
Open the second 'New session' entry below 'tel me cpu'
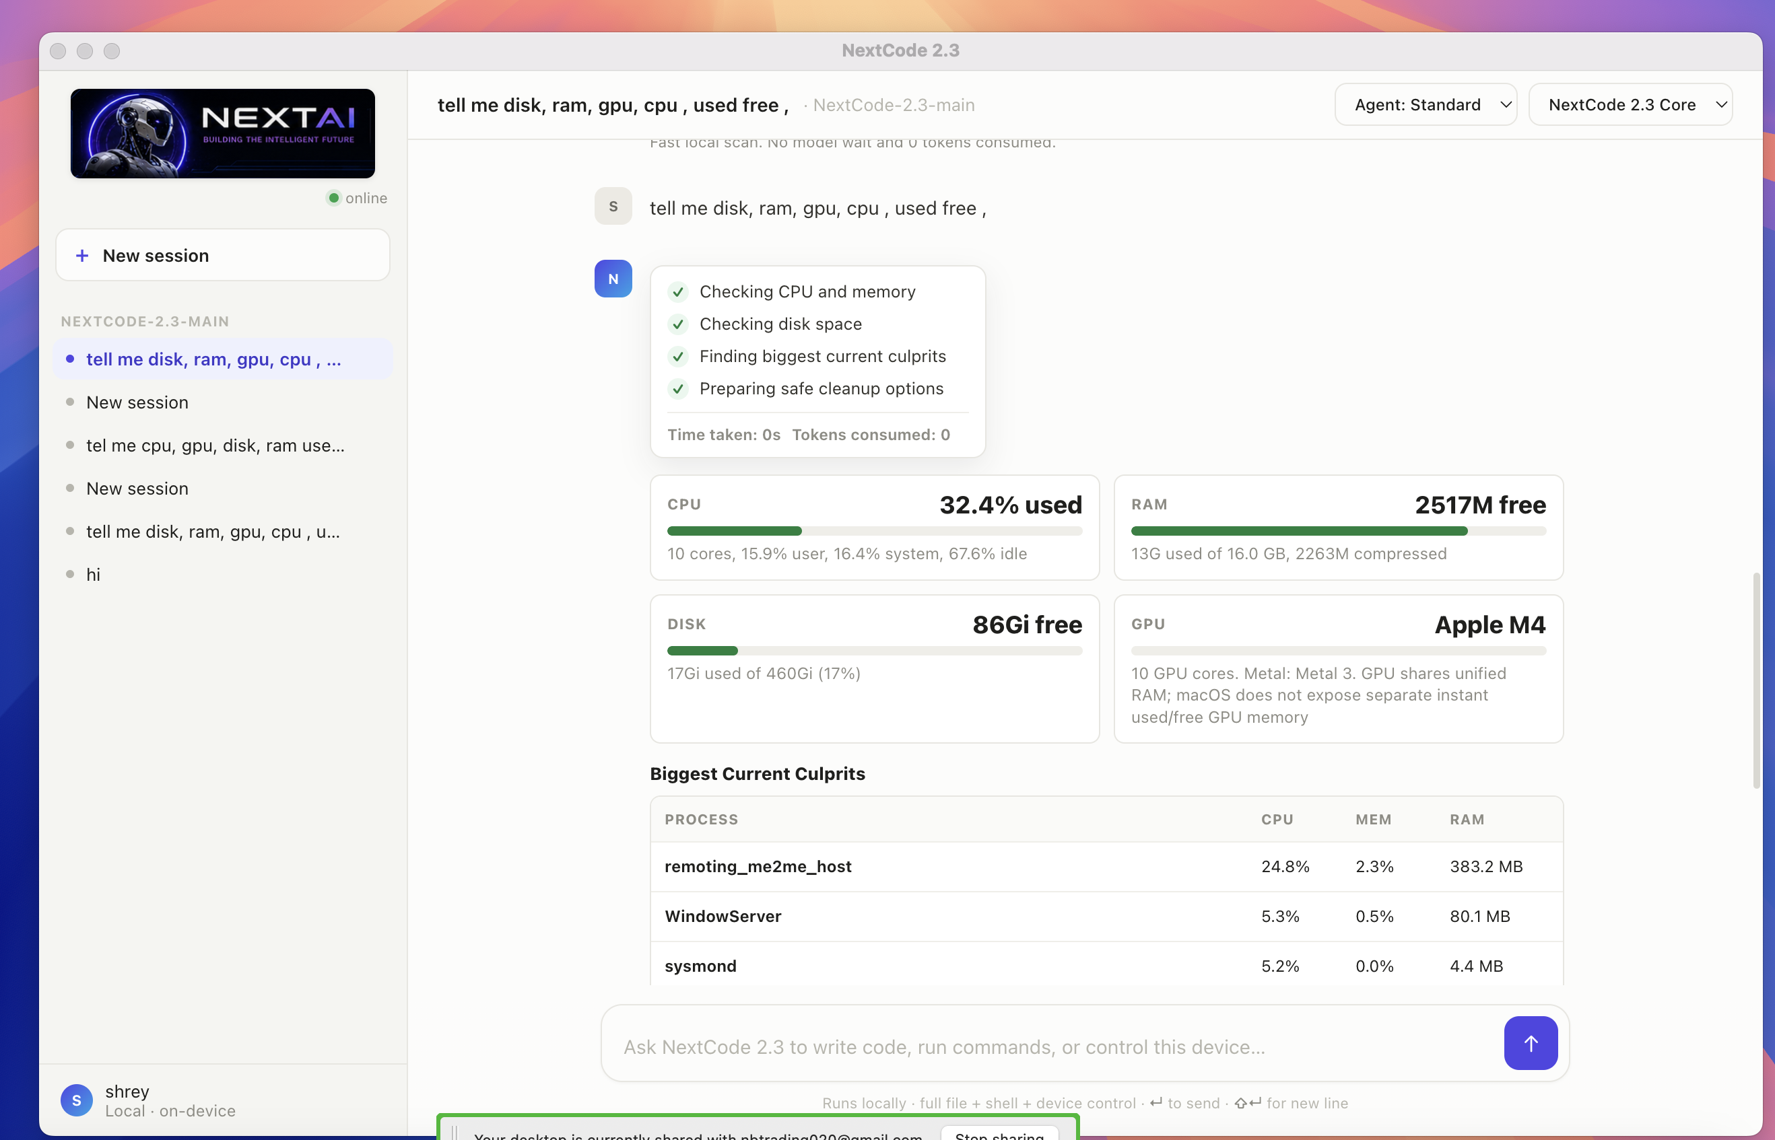click(x=222, y=488)
